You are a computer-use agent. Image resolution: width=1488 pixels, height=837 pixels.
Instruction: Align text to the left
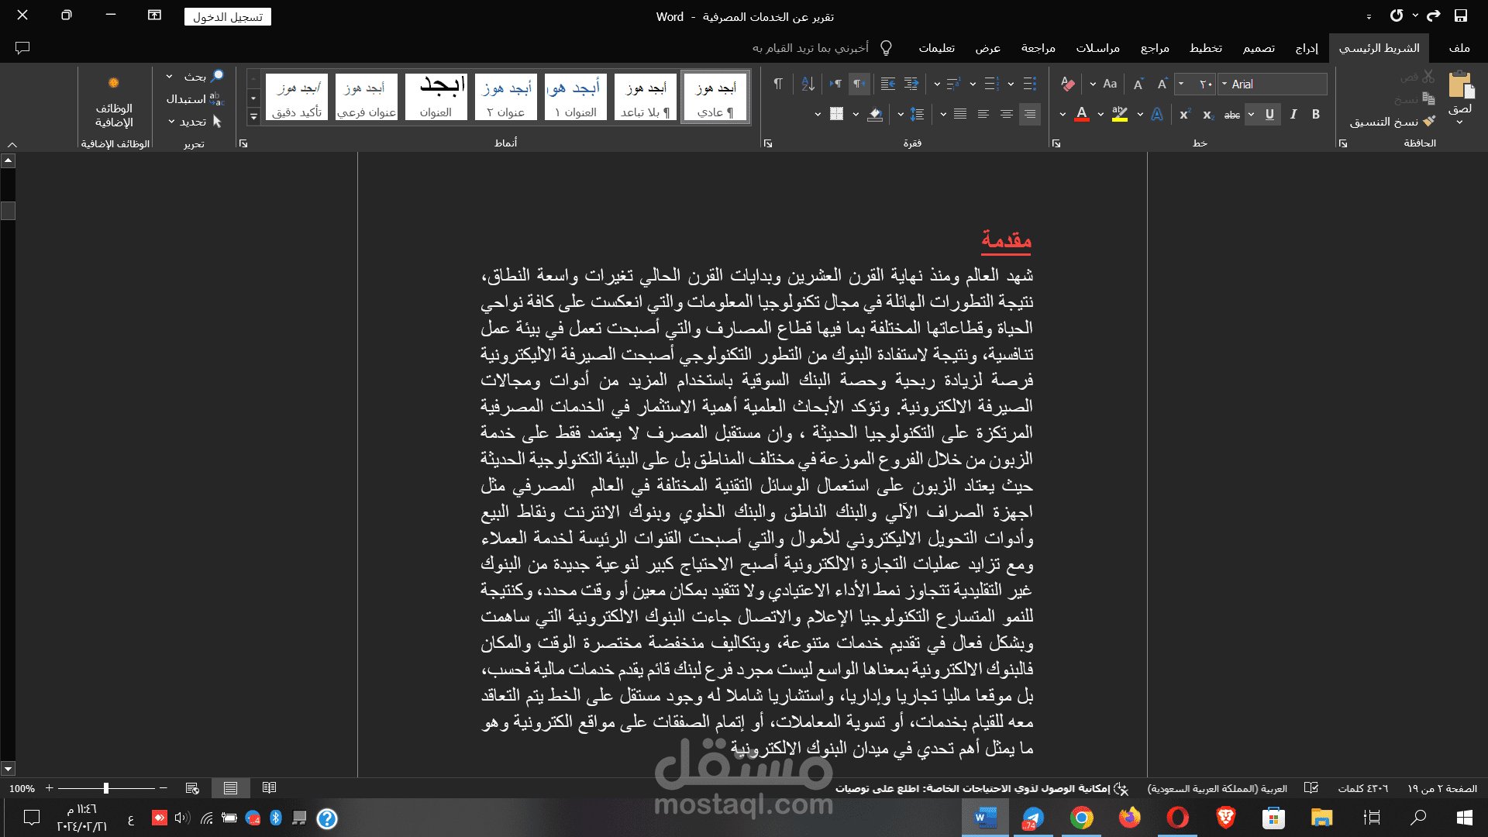click(983, 115)
